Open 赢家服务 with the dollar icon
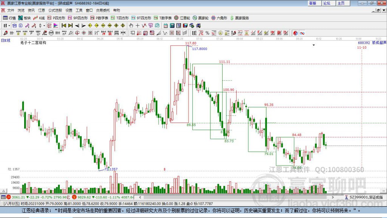387x218 pixels. [x=239, y=18]
